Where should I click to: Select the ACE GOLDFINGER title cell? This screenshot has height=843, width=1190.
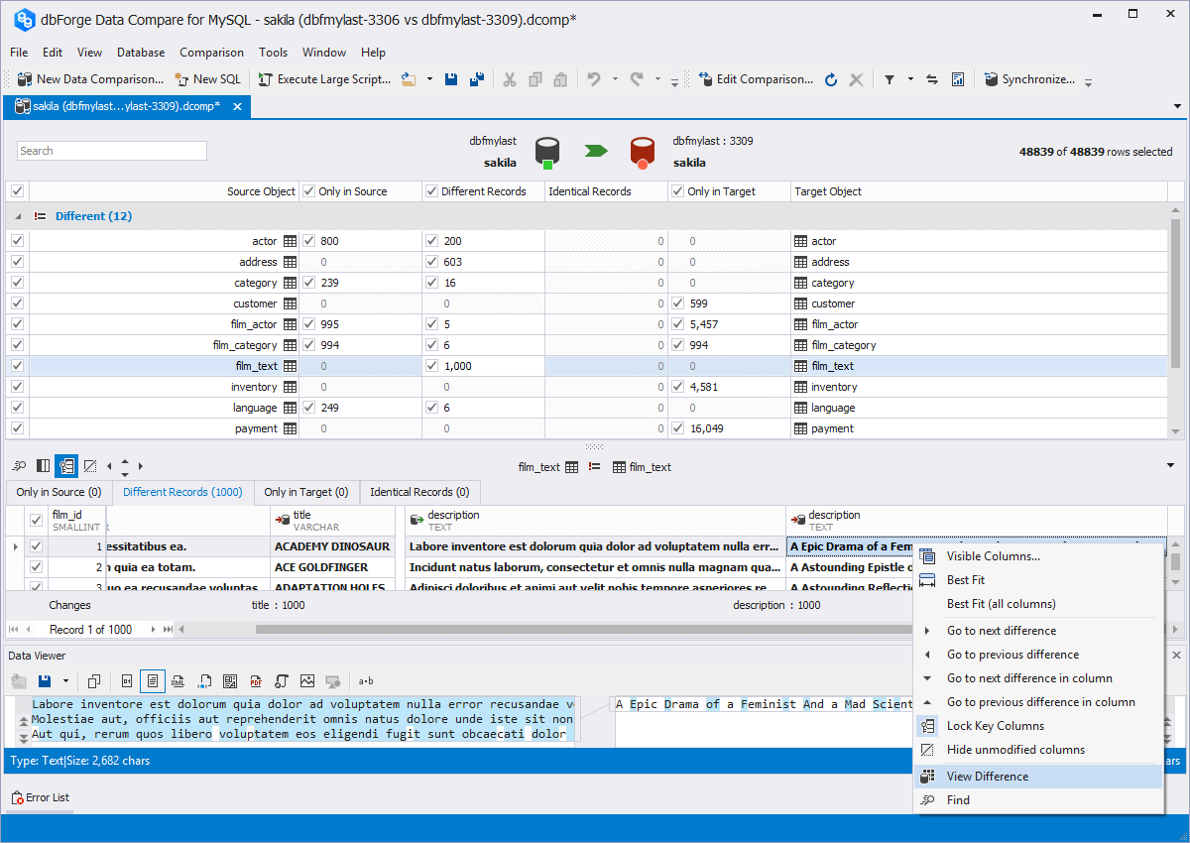pos(333,567)
